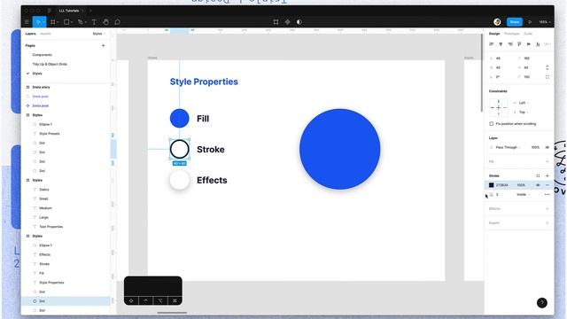
Task: Remove the stroke with the minus icon
Action: [548, 185]
